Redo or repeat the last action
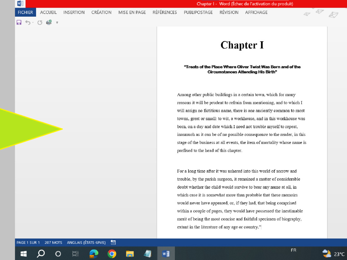 click(40, 22)
